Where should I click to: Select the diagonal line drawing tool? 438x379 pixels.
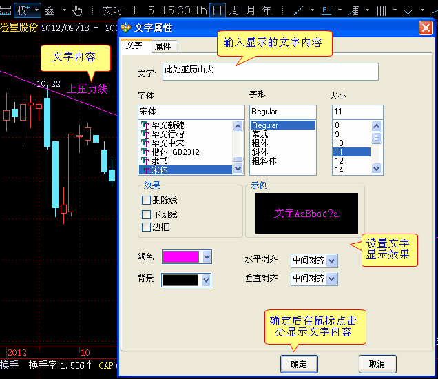point(298,10)
